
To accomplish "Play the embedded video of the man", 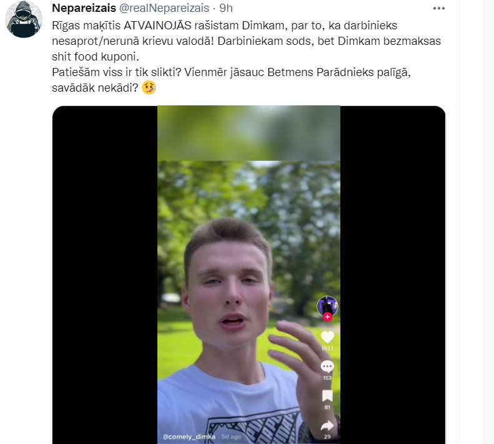I will [x=249, y=275].
